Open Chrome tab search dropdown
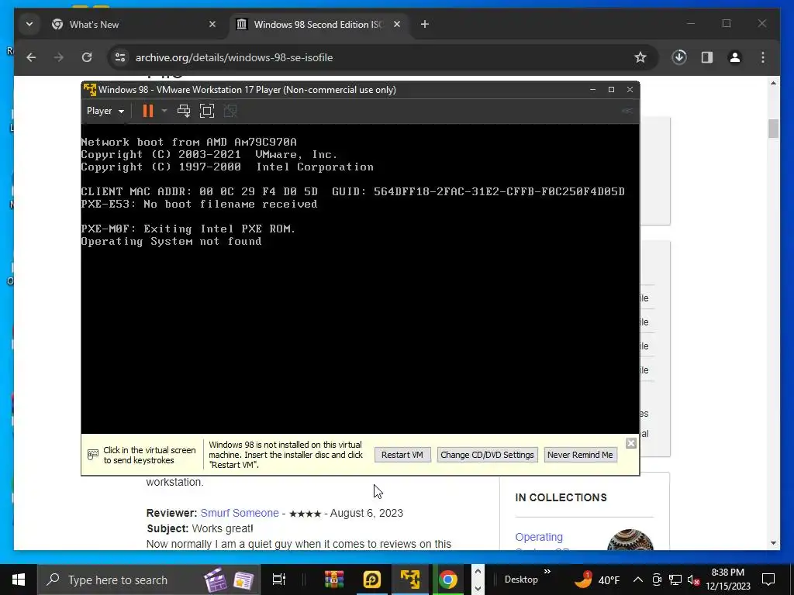794x595 pixels. click(29, 24)
